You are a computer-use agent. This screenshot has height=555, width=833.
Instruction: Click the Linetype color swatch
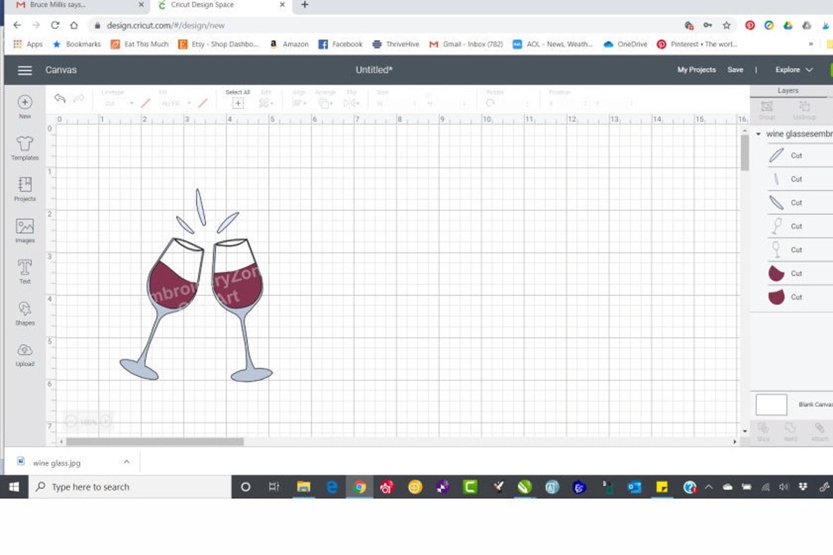[x=146, y=103]
